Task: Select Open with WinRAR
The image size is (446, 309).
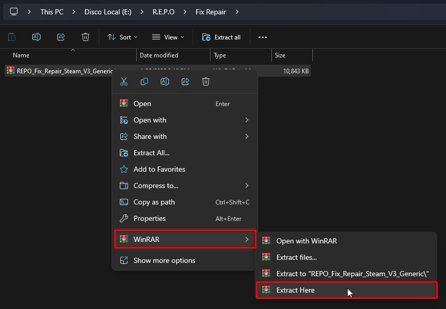Action: 306,241
